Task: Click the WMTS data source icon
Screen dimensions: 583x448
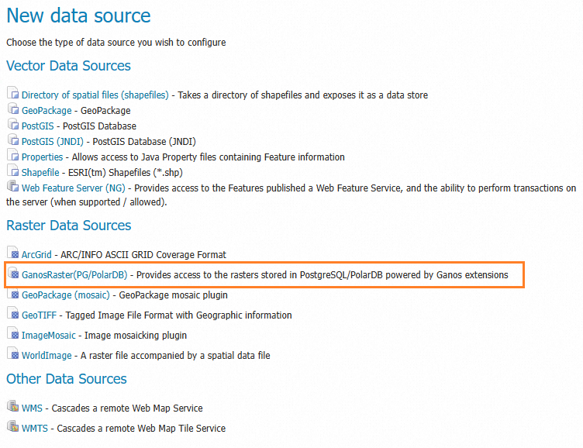Action: click(12, 427)
